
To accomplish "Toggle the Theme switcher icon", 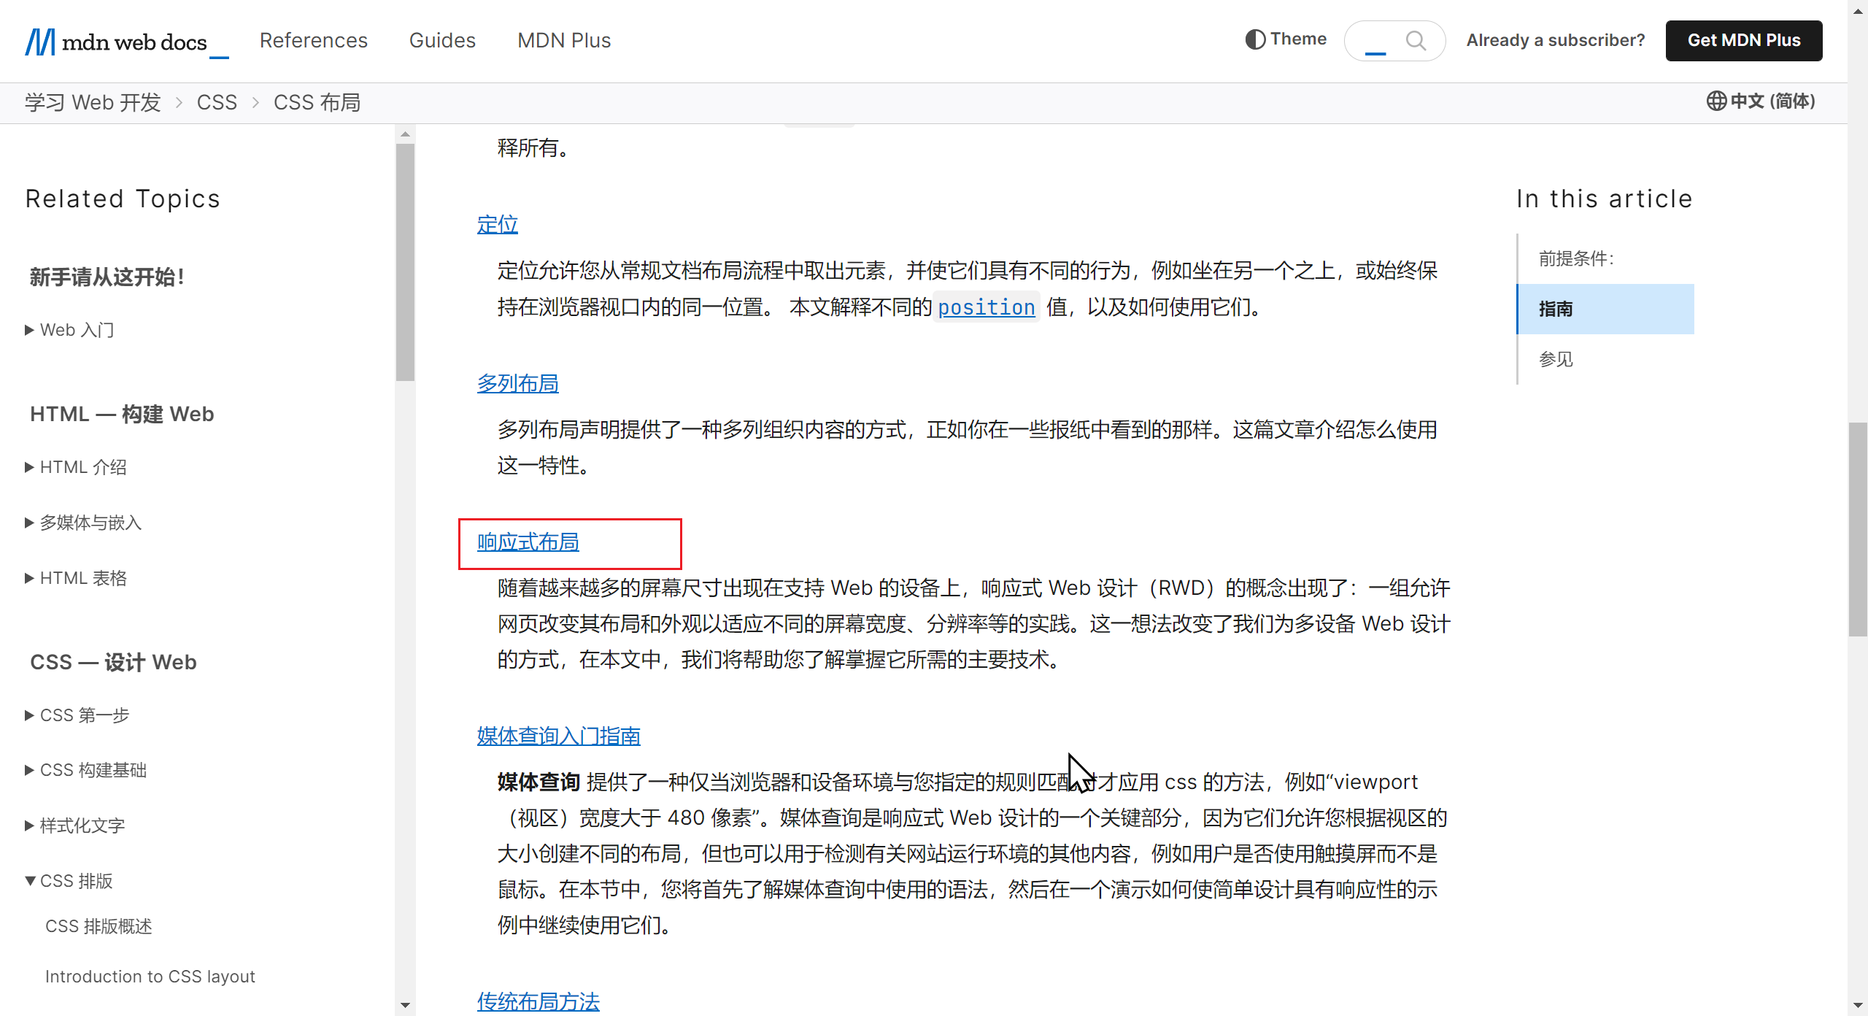I will [1255, 39].
